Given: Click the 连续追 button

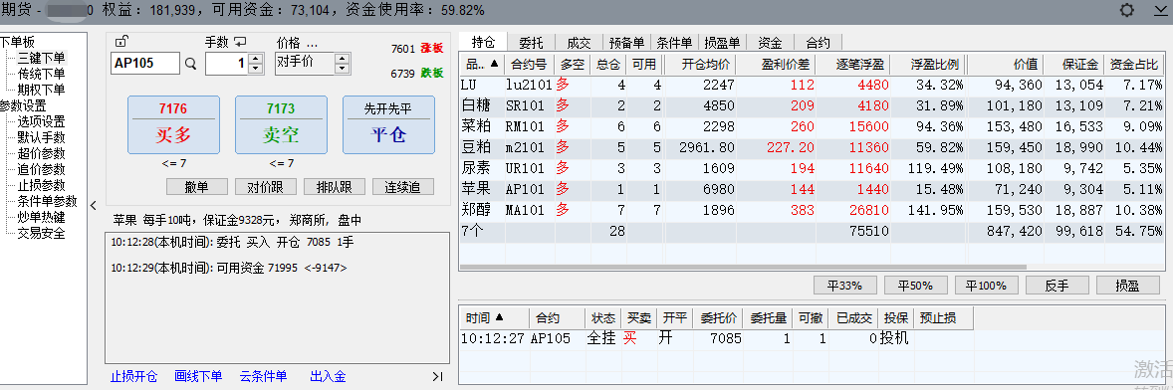Looking at the screenshot, I should point(403,187).
